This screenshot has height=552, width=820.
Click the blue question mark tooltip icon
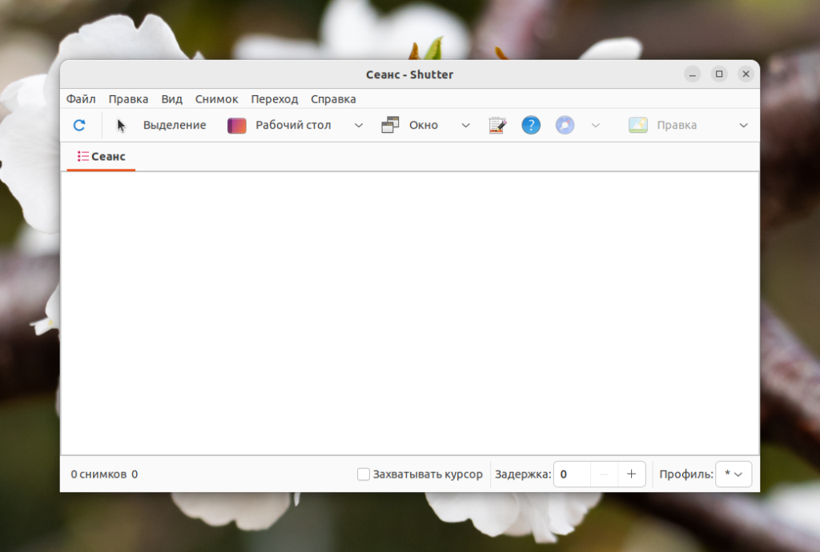click(x=531, y=126)
